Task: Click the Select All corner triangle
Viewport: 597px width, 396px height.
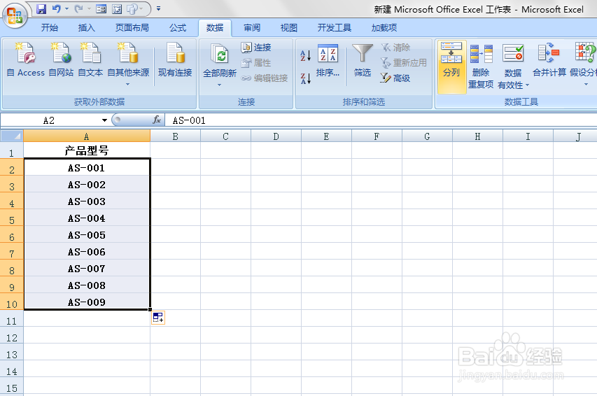Action: [12, 136]
